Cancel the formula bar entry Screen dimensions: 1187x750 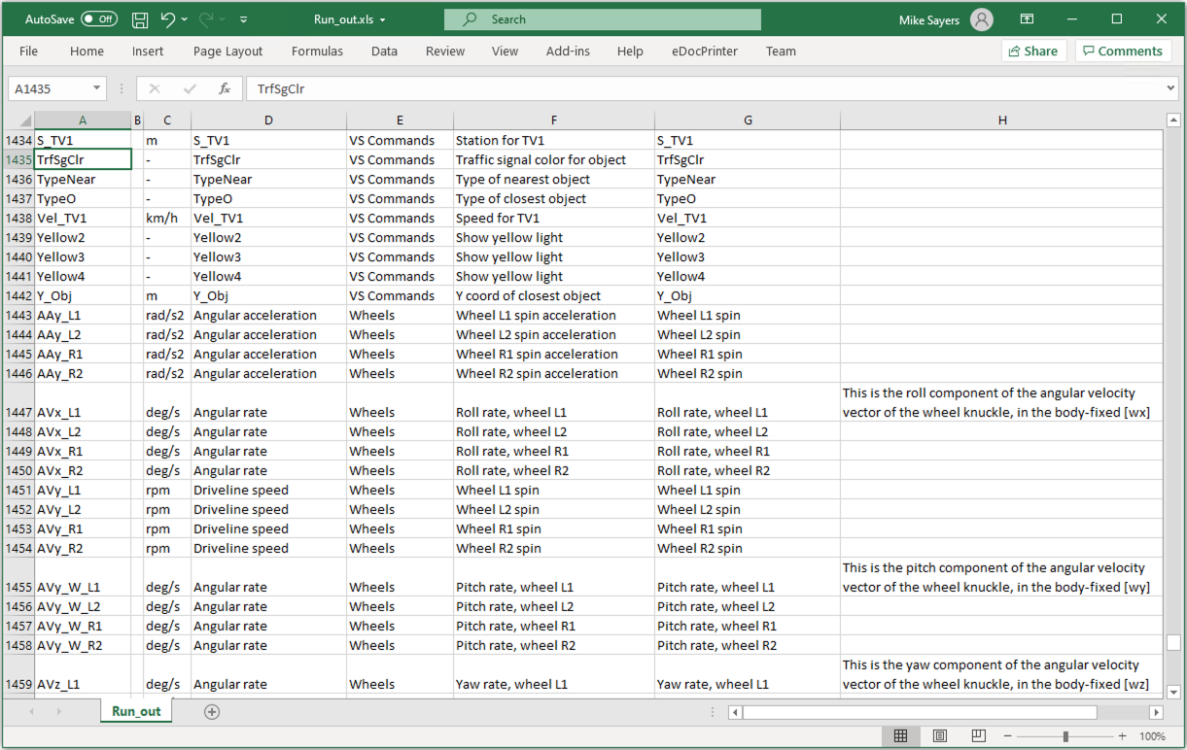point(155,88)
